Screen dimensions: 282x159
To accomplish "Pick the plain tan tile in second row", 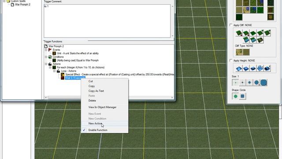I will click(x=239, y=10).
